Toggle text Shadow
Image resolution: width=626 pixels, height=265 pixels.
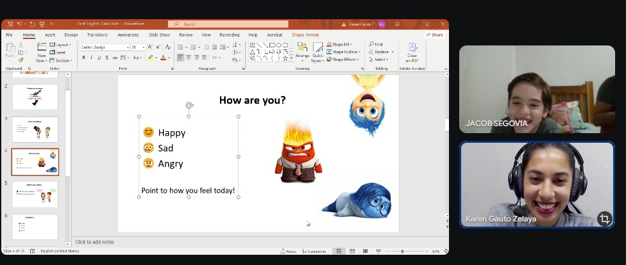107,58
